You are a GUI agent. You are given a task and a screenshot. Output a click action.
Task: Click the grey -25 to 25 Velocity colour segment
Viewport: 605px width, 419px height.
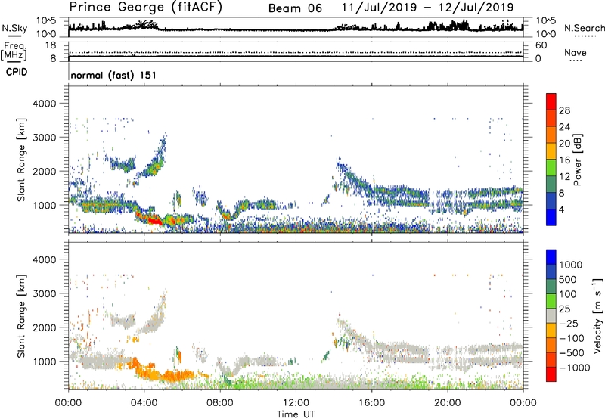click(551, 315)
